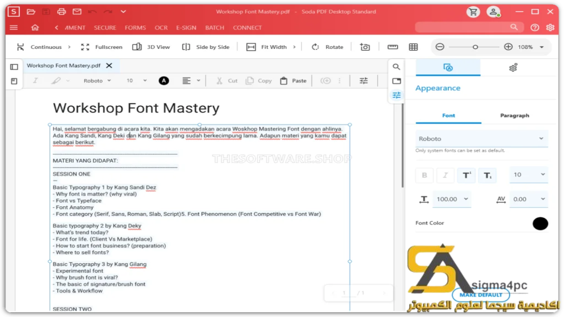Enter Fullscreen mode
564x317 pixels.
click(102, 47)
